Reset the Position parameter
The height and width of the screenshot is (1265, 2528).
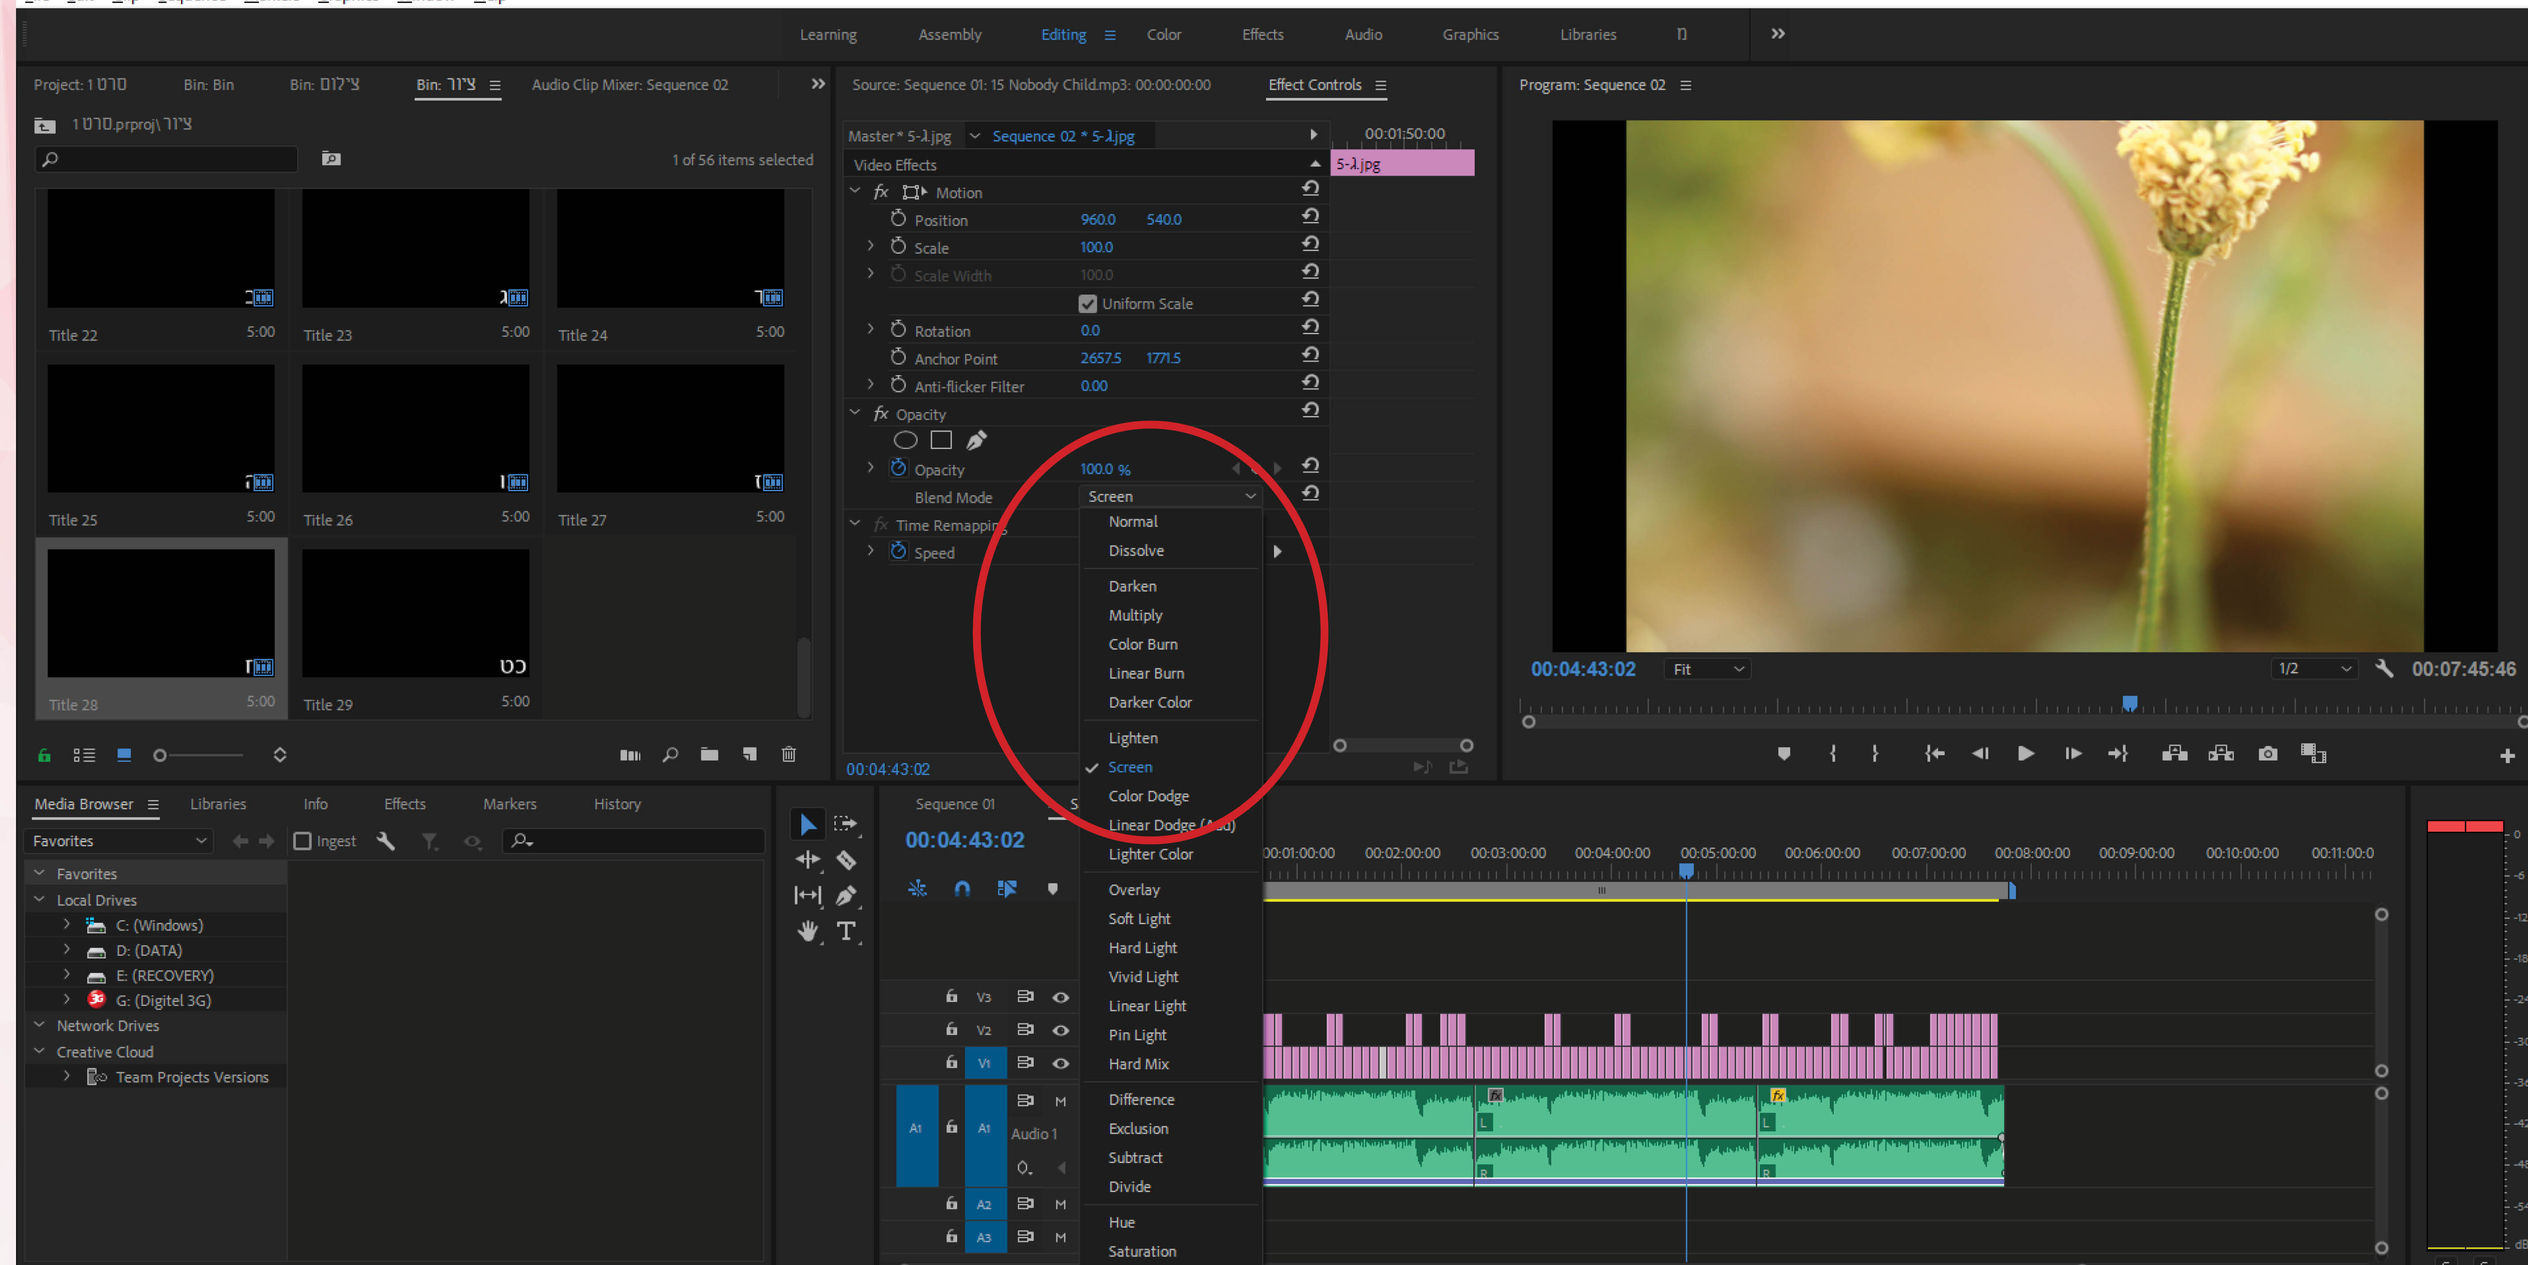(x=1310, y=217)
